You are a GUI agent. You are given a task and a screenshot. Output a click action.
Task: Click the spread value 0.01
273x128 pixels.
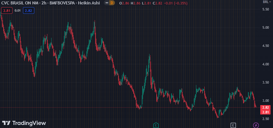tap(18, 10)
